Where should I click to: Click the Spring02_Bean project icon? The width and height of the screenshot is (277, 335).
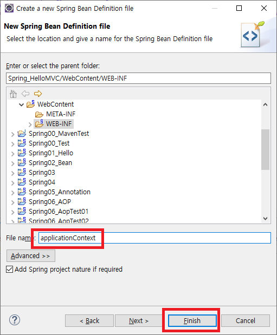pyautogui.click(x=22, y=162)
